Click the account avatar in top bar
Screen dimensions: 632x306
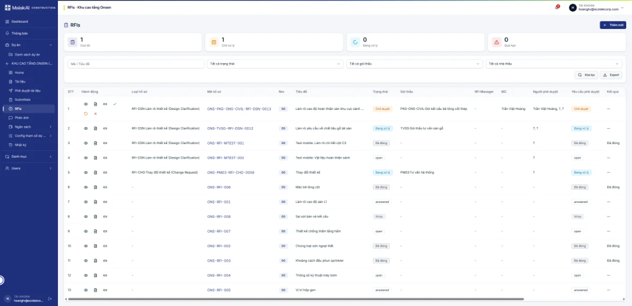tap(573, 7)
